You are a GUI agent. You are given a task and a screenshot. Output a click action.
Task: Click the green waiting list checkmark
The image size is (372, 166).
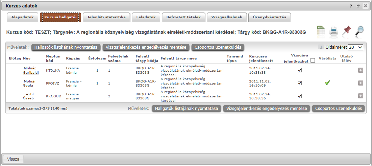328,83
